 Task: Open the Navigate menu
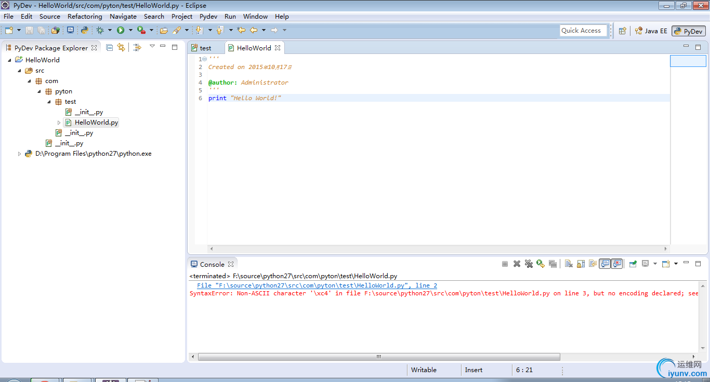pyautogui.click(x=123, y=17)
